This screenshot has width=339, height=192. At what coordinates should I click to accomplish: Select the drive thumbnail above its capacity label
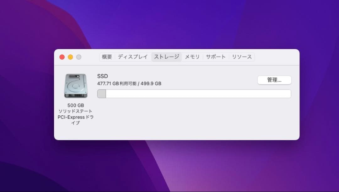pos(75,86)
